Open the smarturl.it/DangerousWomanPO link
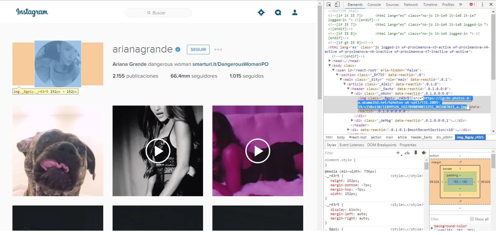This screenshot has width=496, height=235. (230, 64)
